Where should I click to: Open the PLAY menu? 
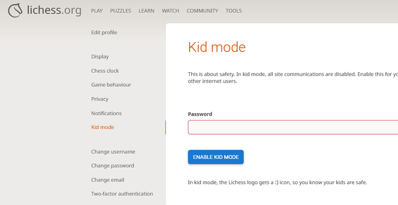(97, 11)
